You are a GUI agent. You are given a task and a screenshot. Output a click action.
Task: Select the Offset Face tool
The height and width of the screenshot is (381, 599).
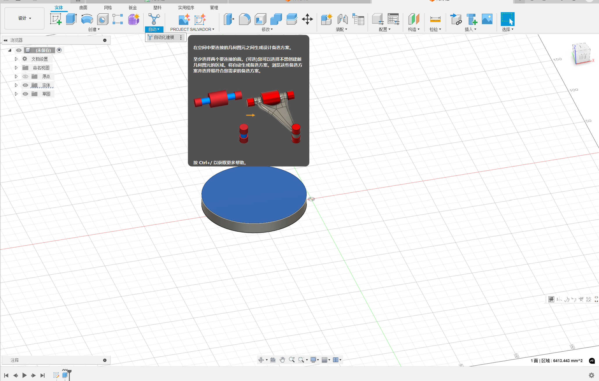(x=292, y=19)
